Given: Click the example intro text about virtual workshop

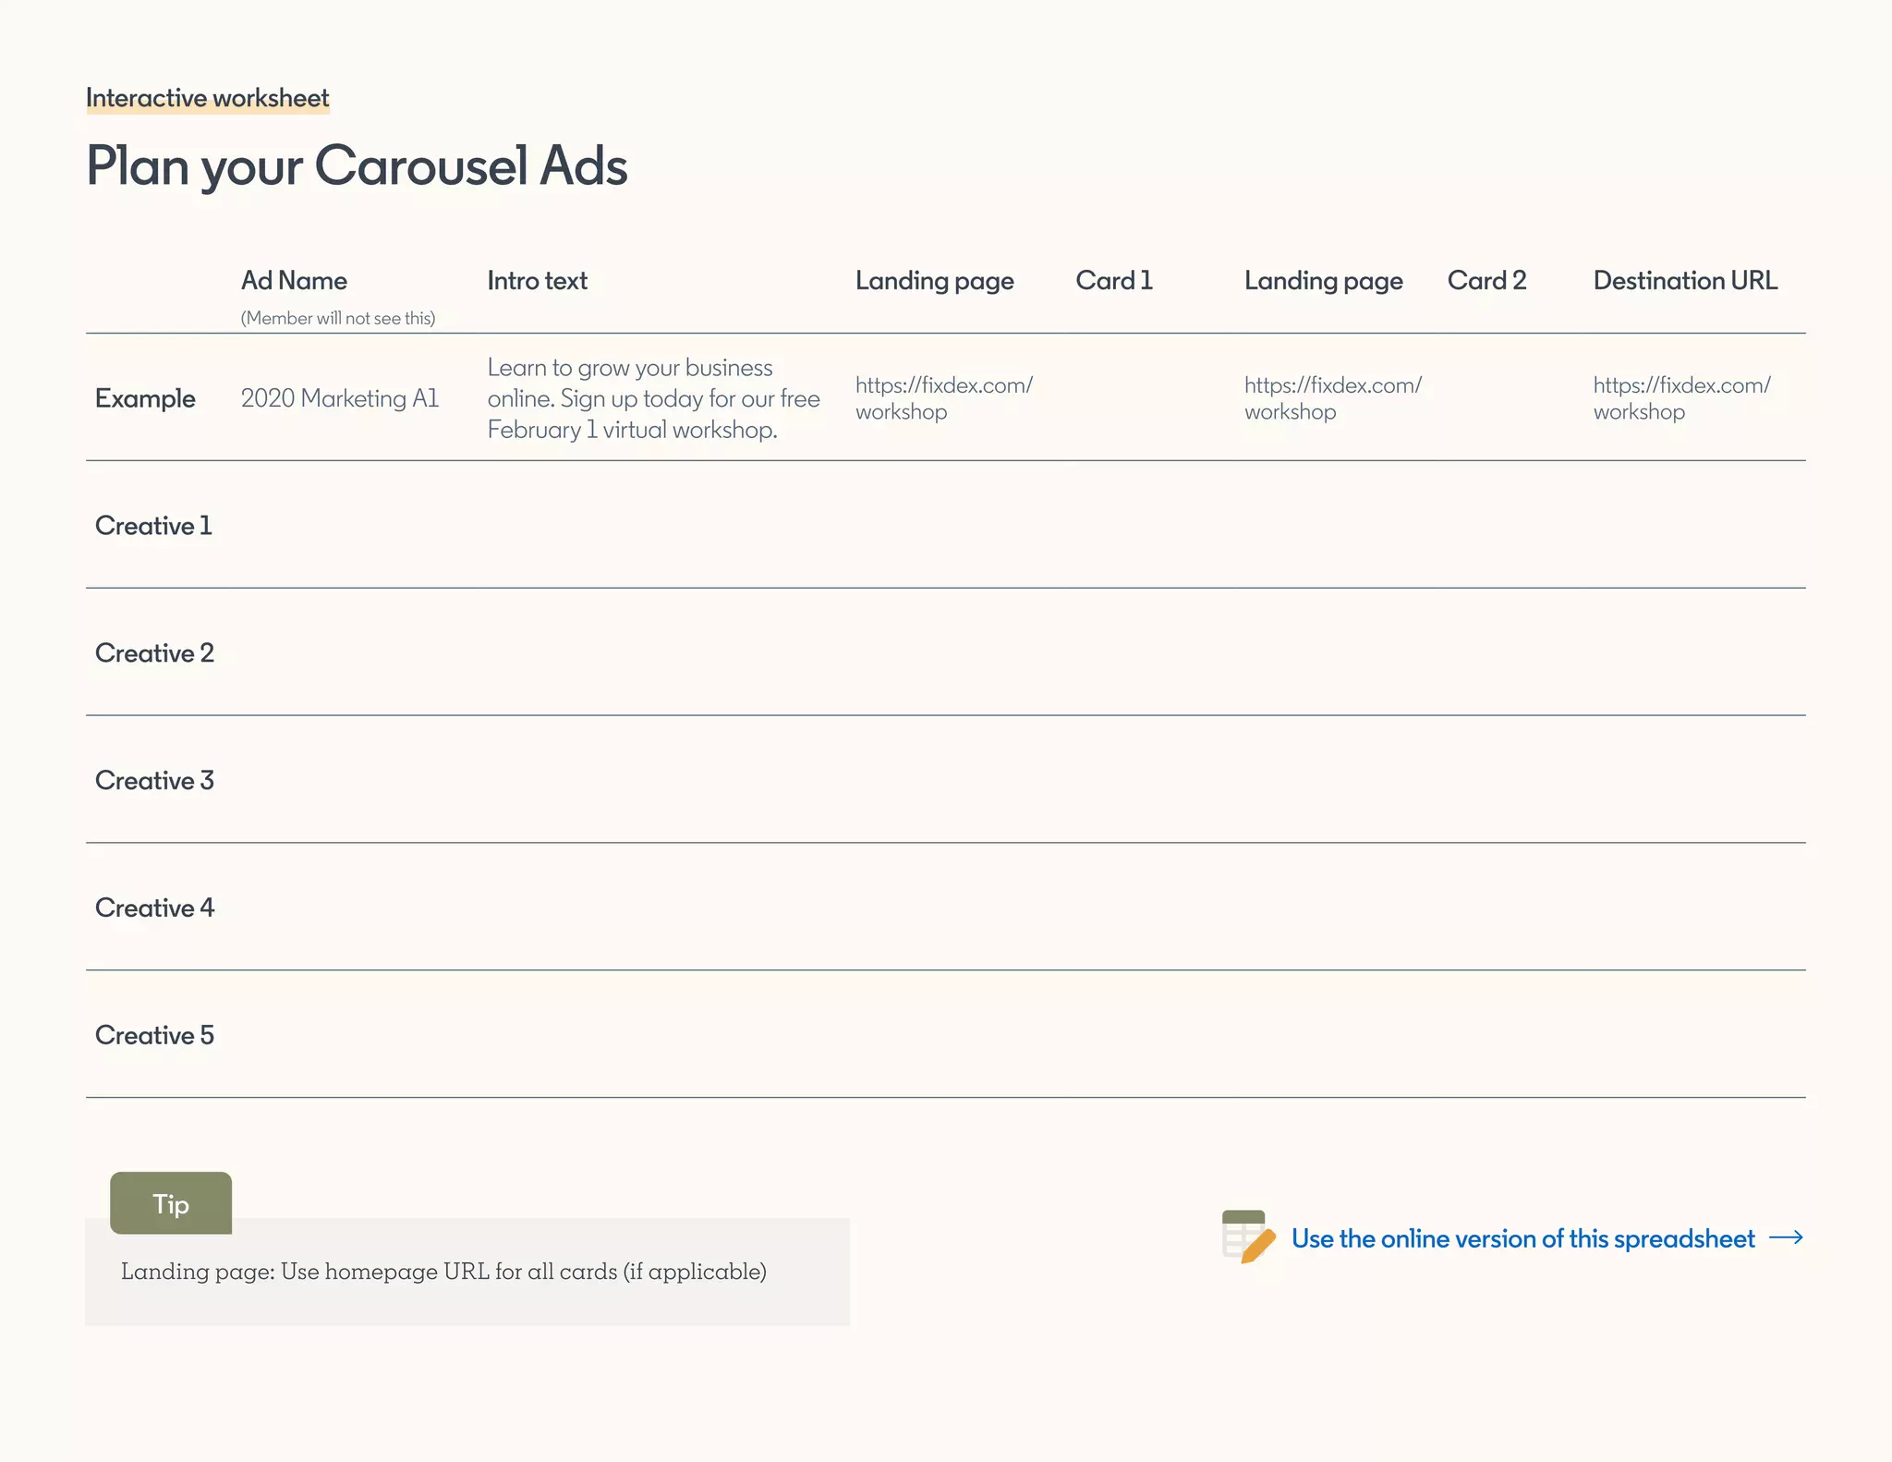Looking at the screenshot, I should coord(653,398).
